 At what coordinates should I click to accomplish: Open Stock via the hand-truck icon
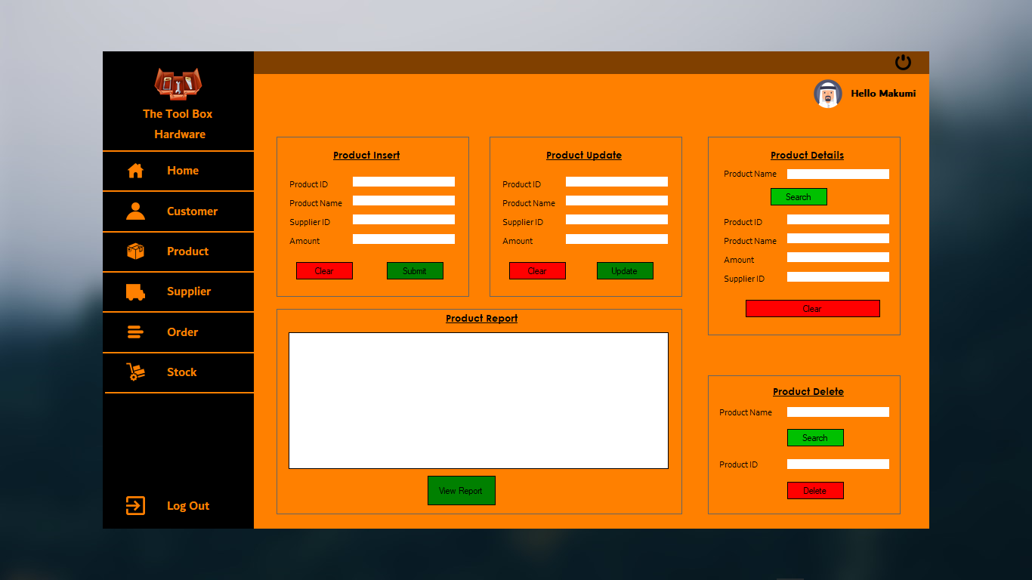[135, 372]
